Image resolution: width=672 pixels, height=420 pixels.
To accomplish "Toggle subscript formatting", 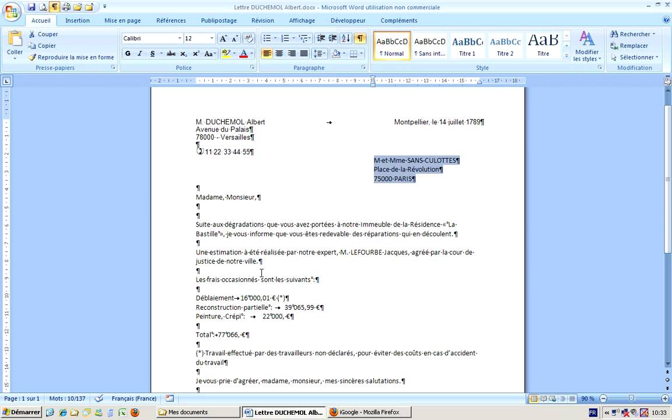I will click(x=183, y=54).
